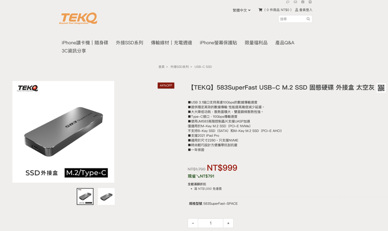Click the email envelope icon
Image resolution: width=388 pixels, height=231 pixels.
pos(295,2)
